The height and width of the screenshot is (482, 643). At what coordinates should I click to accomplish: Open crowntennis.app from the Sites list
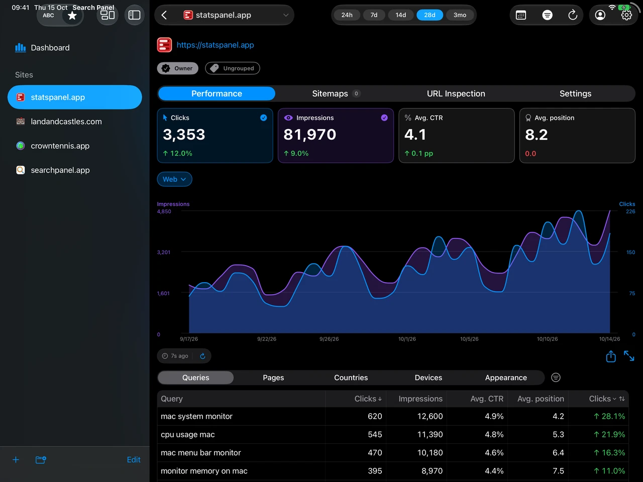point(75,146)
